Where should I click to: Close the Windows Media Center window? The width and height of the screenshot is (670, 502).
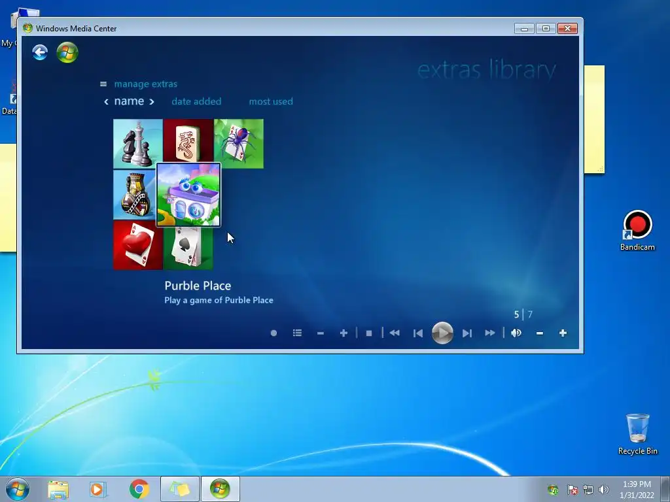click(567, 29)
